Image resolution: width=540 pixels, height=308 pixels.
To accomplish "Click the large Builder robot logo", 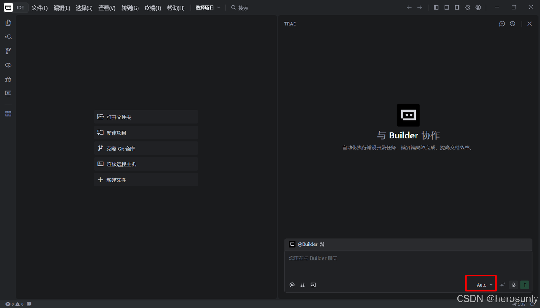I will 408,115.
